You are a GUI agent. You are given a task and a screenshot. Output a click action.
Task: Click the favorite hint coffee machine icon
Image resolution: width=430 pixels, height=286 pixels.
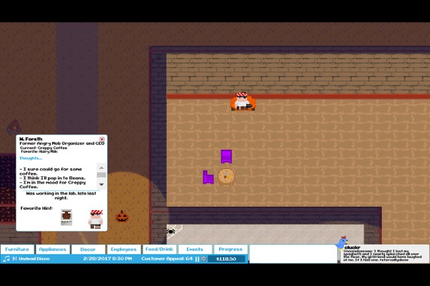point(66,217)
